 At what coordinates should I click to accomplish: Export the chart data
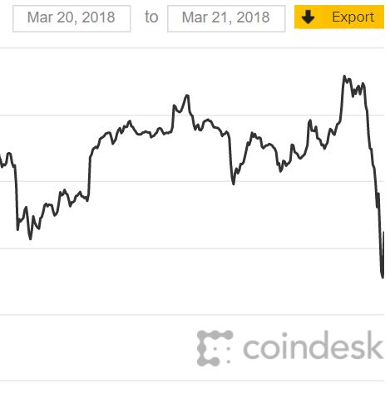click(339, 17)
